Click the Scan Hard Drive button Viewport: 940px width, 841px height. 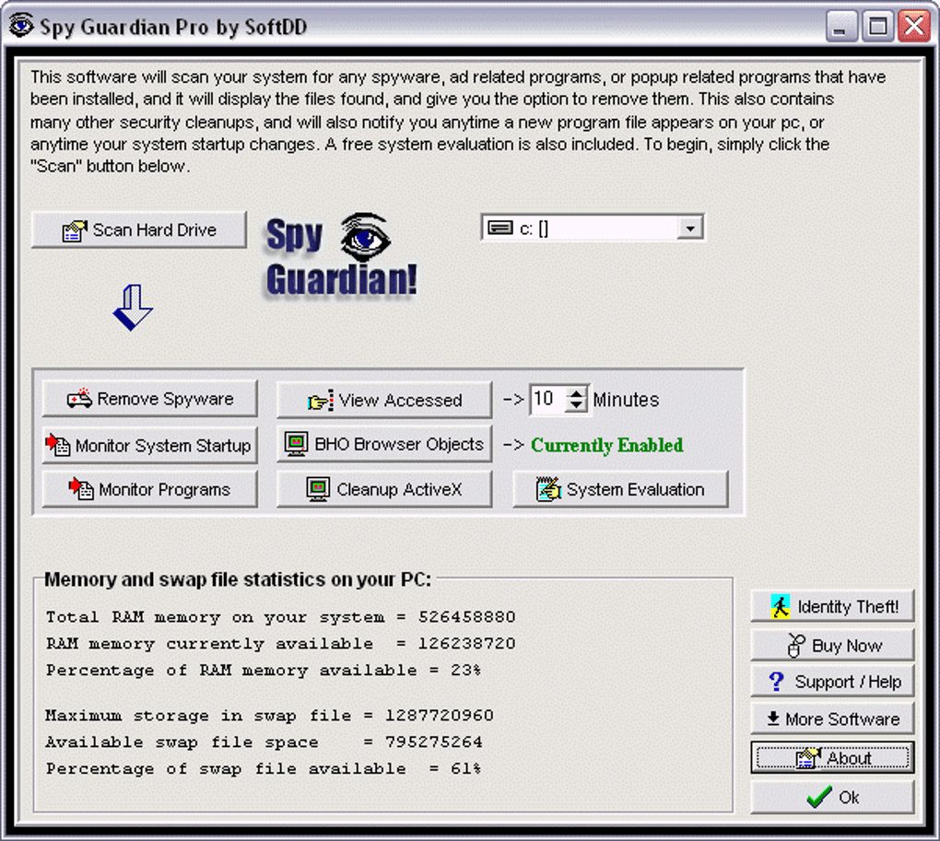coord(138,230)
